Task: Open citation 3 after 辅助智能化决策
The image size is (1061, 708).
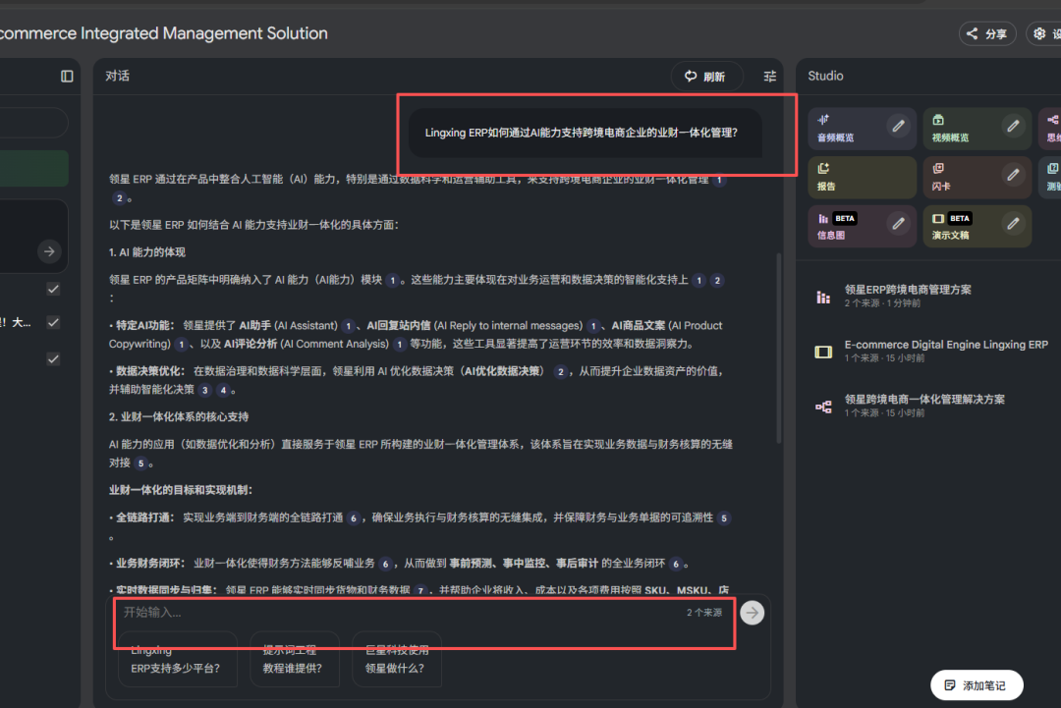Action: pyautogui.click(x=204, y=390)
